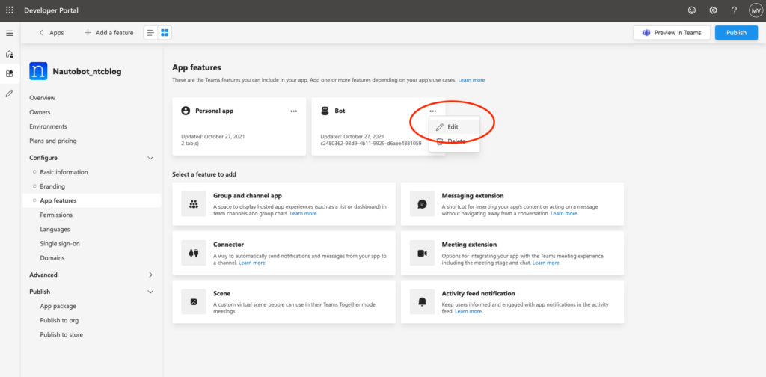Click the feedback smiley face icon
The image size is (766, 377).
[x=692, y=10]
